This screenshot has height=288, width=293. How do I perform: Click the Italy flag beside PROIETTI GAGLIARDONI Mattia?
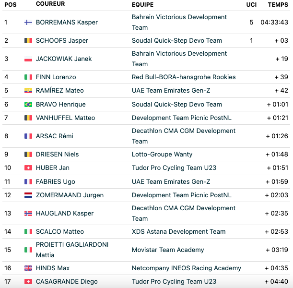pyautogui.click(x=28, y=250)
